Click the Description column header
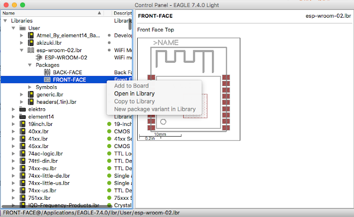Viewport: 354px width, 217px height. tap(123, 13)
